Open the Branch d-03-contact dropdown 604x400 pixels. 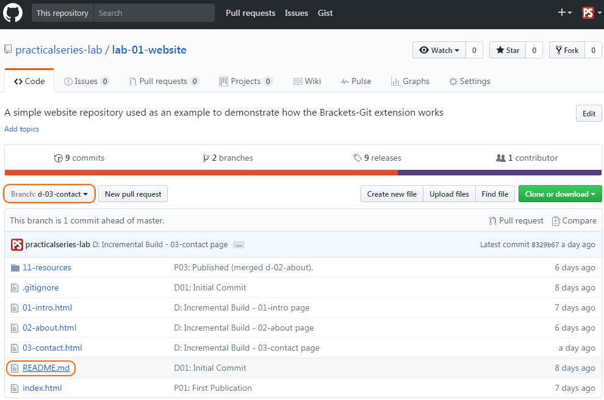49,194
